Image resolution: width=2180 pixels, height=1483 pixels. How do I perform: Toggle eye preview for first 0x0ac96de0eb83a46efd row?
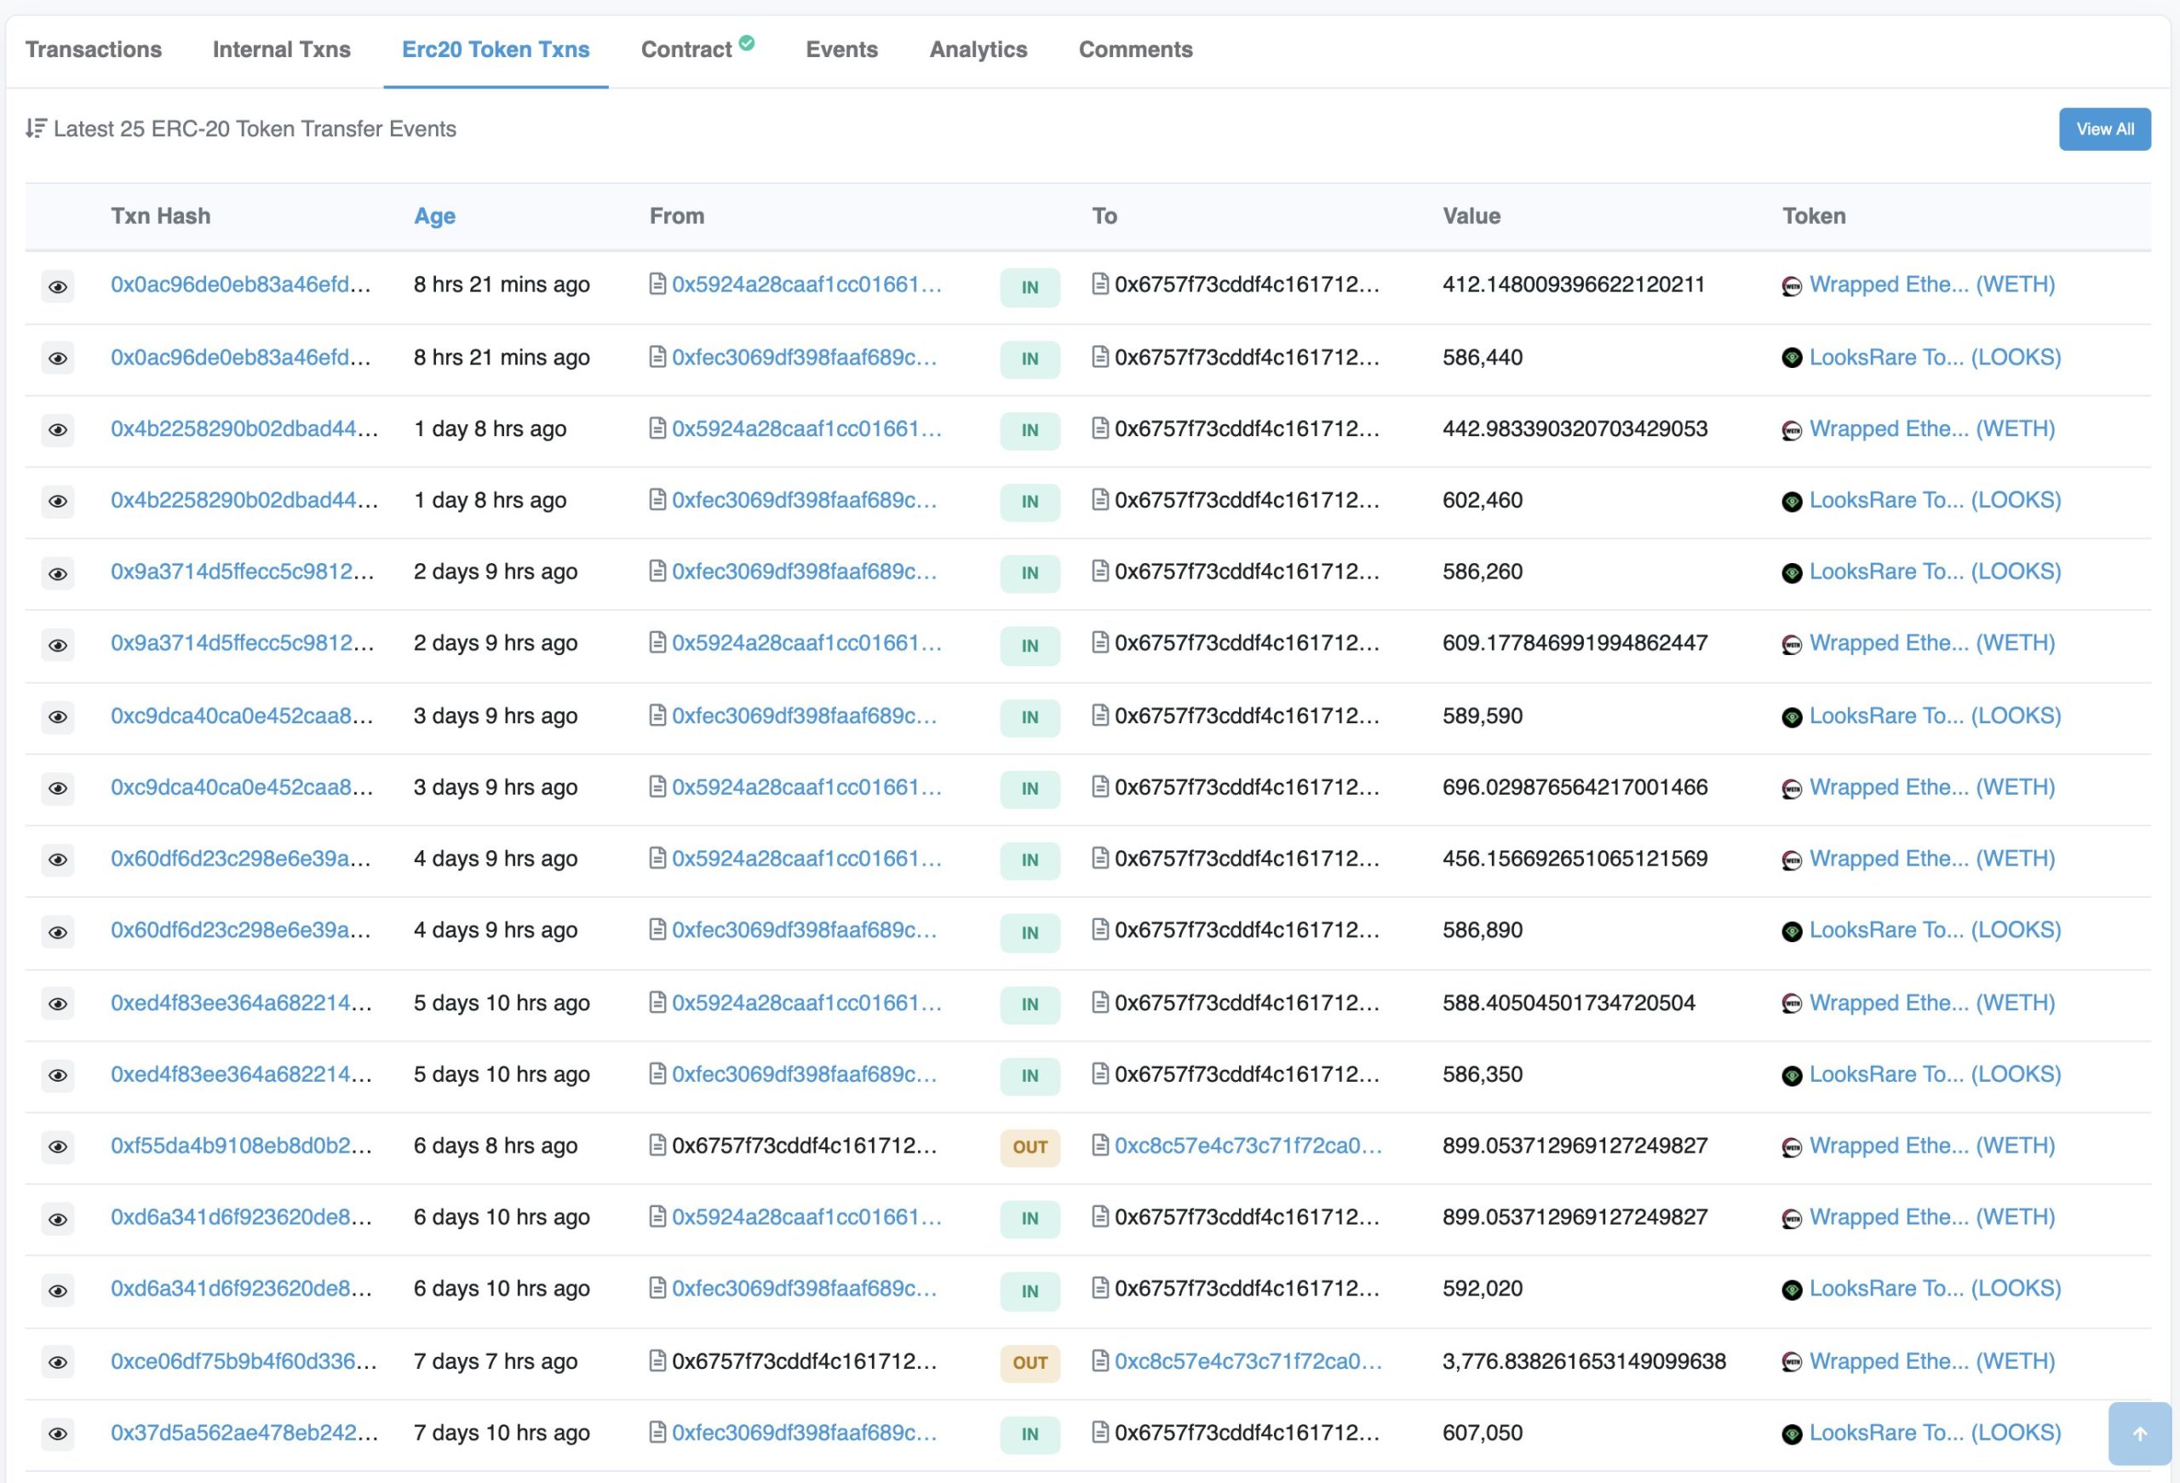point(58,286)
